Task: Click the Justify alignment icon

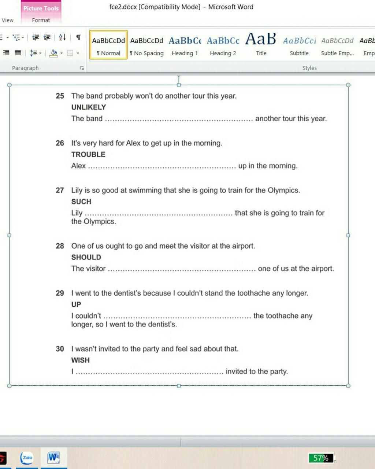Action: tap(18, 53)
